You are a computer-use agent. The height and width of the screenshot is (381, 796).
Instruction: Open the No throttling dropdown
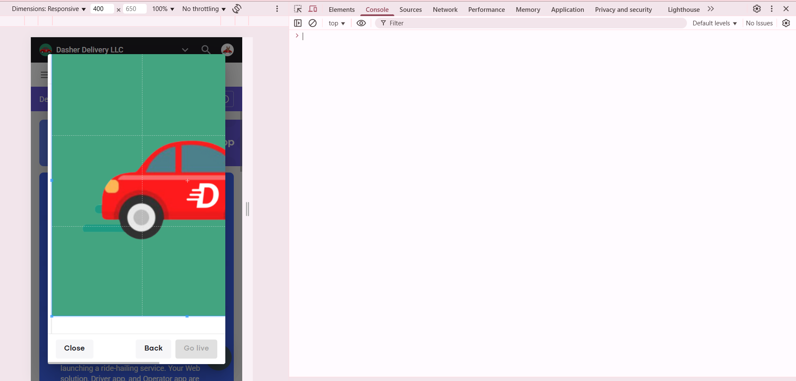(x=204, y=9)
